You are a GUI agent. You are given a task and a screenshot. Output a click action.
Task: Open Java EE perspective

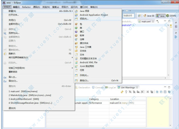pos(149,16)
